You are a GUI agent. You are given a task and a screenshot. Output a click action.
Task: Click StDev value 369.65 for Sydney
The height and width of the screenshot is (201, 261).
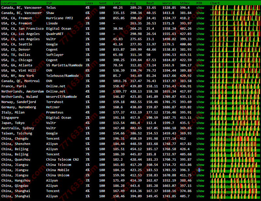tap(186, 128)
